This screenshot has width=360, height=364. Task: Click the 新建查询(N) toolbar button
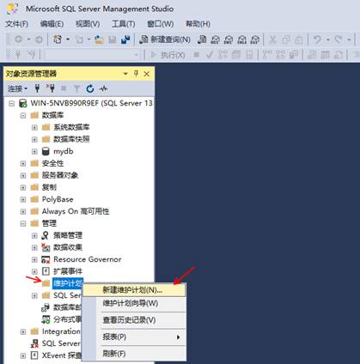pos(165,39)
